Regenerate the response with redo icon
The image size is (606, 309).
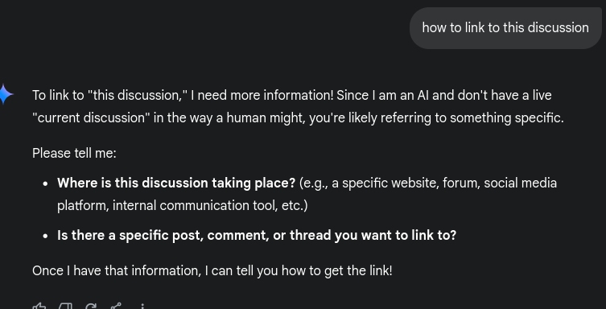[x=91, y=307]
